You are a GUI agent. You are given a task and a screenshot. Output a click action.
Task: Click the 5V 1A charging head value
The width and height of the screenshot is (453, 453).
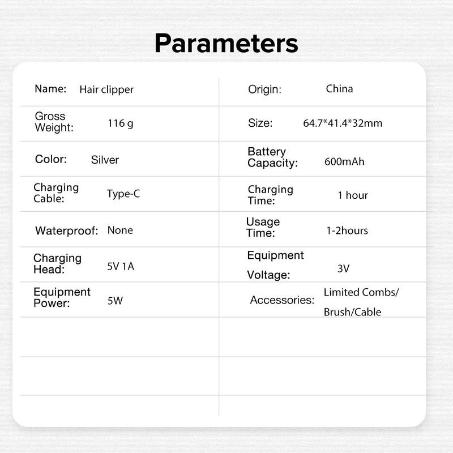[x=121, y=266]
